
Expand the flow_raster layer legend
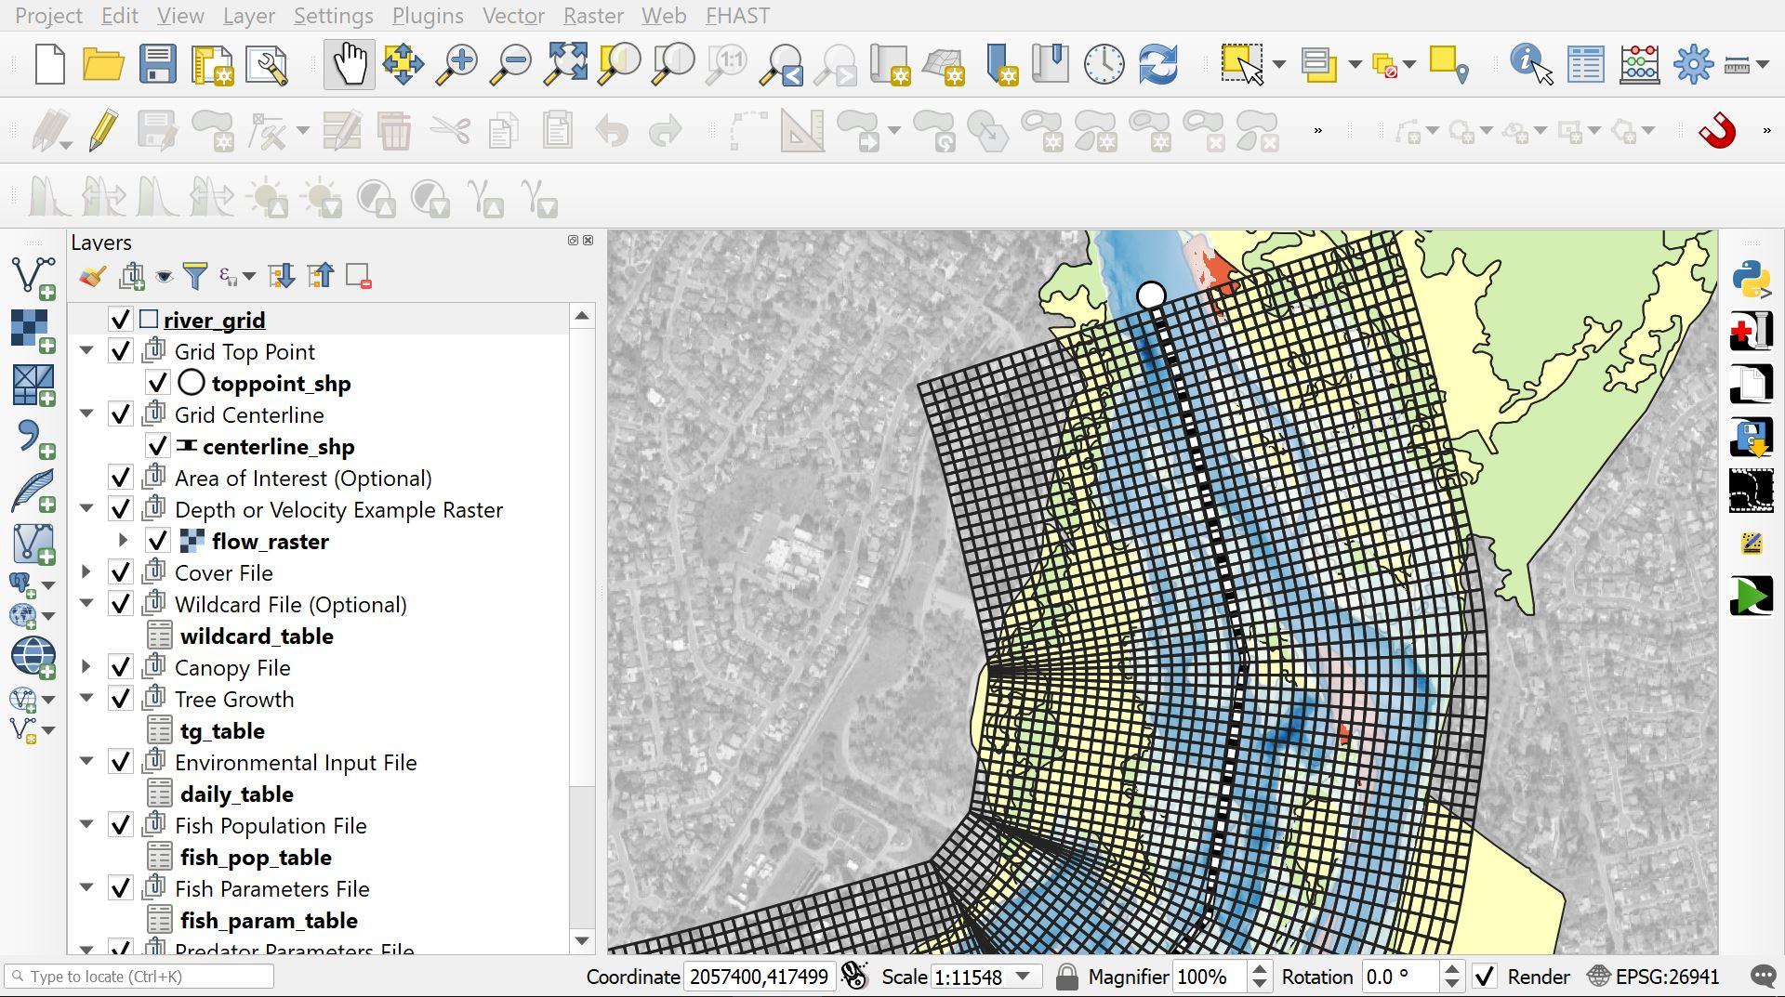tap(123, 541)
